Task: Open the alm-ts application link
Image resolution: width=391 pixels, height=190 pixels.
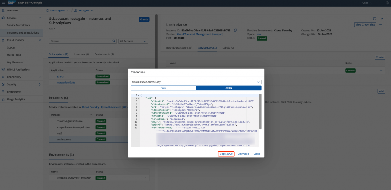Action: coord(60,76)
